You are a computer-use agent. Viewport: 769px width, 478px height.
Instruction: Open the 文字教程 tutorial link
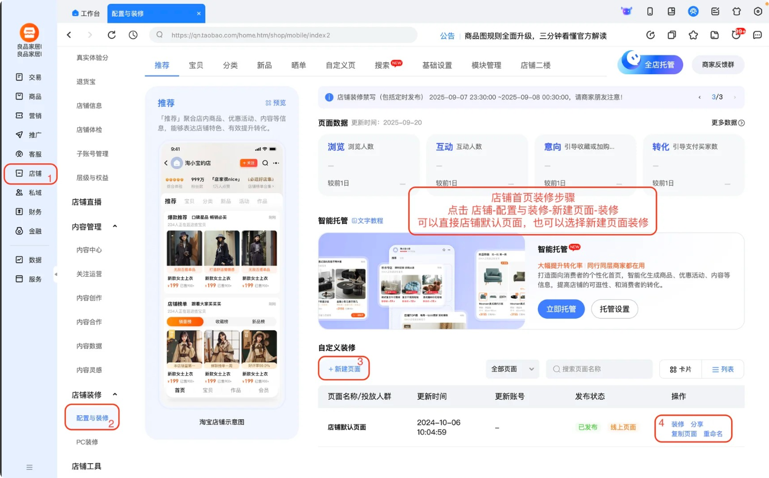tap(367, 220)
